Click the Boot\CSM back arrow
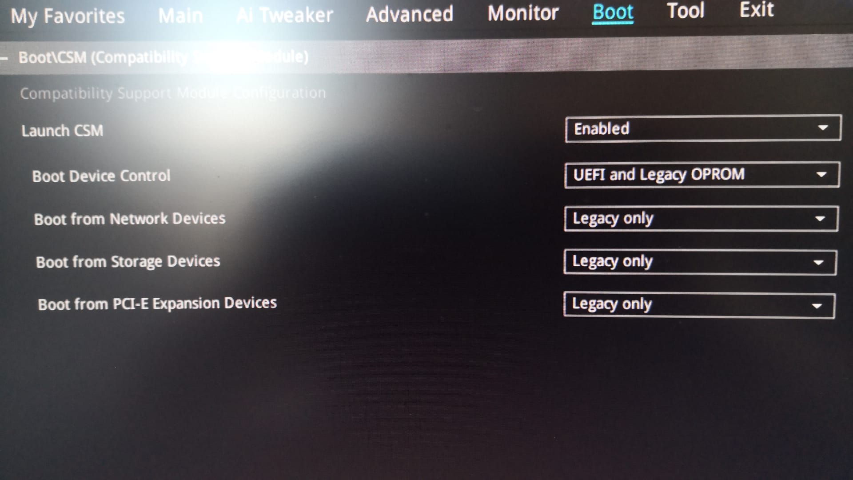This screenshot has height=480, width=853. pos(4,58)
